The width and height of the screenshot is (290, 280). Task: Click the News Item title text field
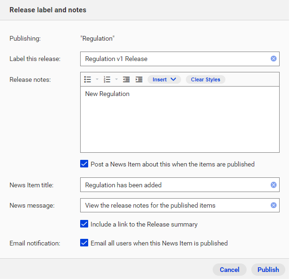click(x=176, y=185)
